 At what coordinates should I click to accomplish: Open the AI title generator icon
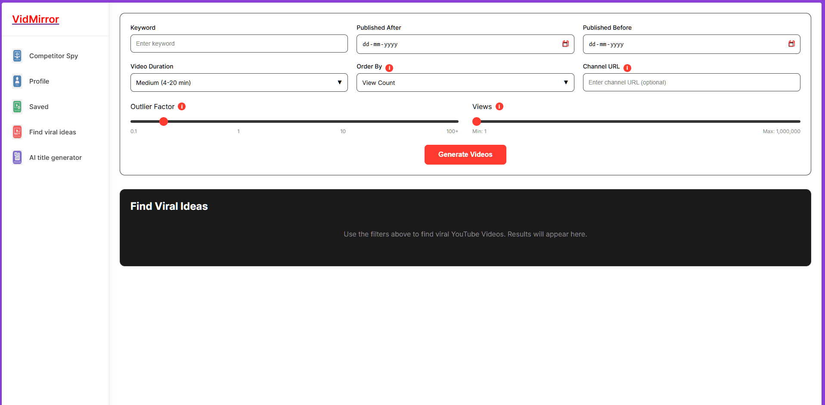(17, 157)
